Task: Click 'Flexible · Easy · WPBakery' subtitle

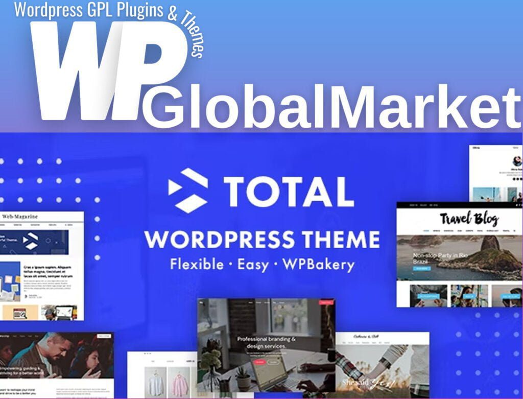Action: (262, 264)
